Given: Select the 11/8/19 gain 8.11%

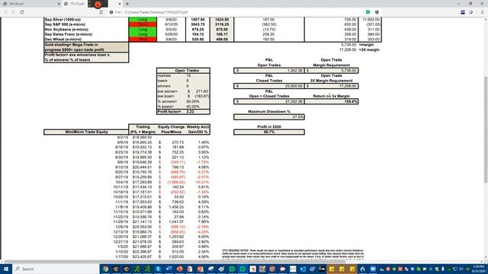Looking at the screenshot, I should (204, 207).
